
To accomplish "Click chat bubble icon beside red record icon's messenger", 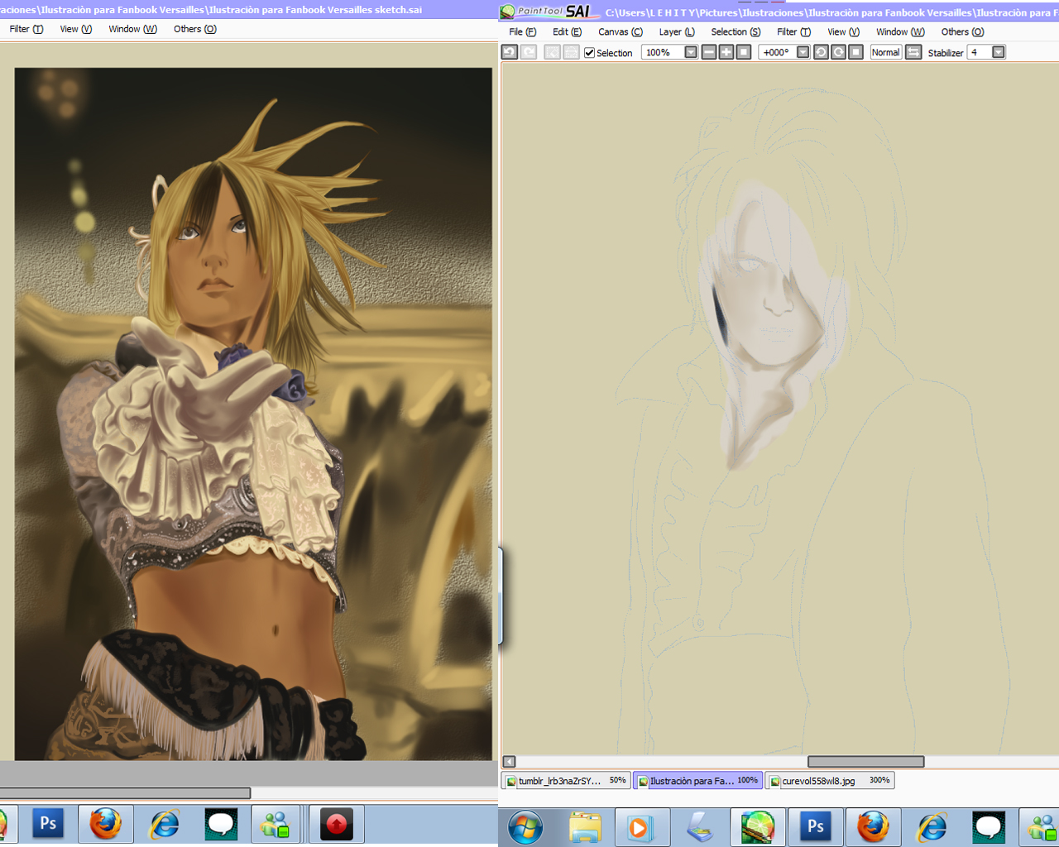I will point(221,824).
